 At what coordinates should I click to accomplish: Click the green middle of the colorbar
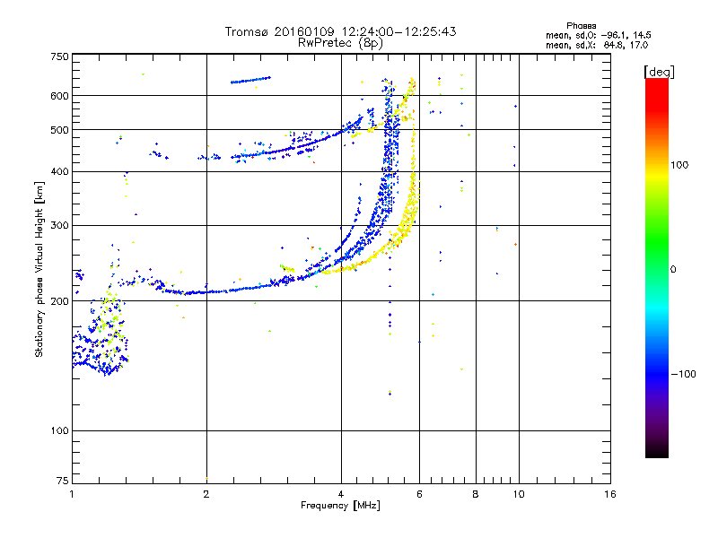[657, 242]
